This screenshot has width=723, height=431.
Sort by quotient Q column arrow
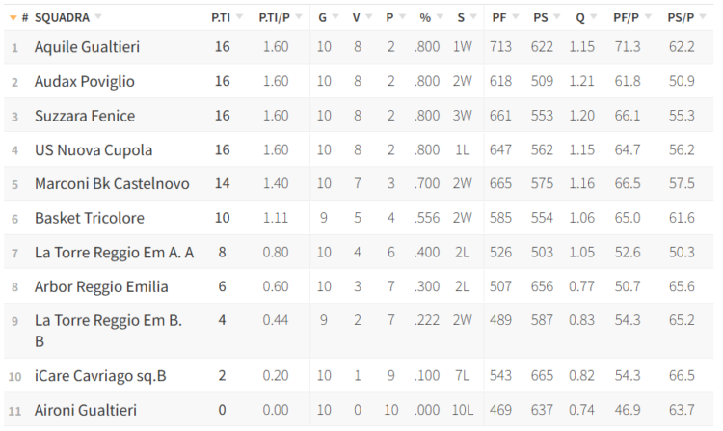pyautogui.click(x=593, y=17)
